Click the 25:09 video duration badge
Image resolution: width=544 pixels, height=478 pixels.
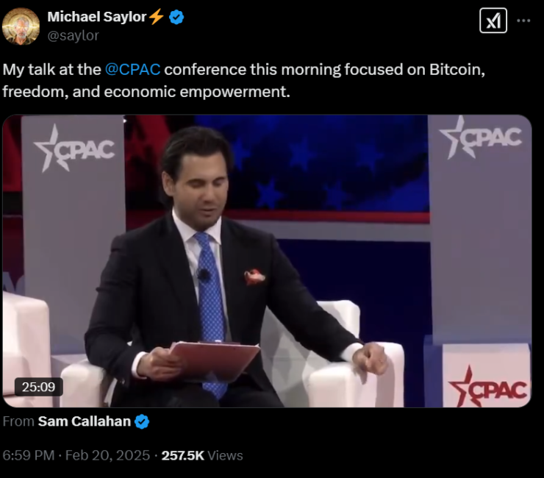38,387
